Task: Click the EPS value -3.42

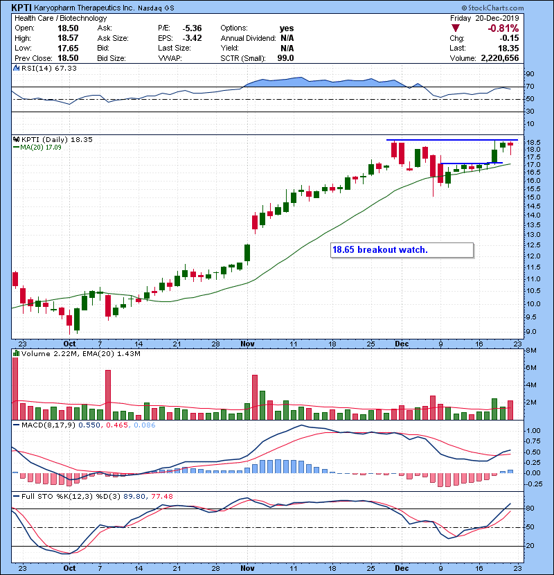Action: [x=192, y=38]
